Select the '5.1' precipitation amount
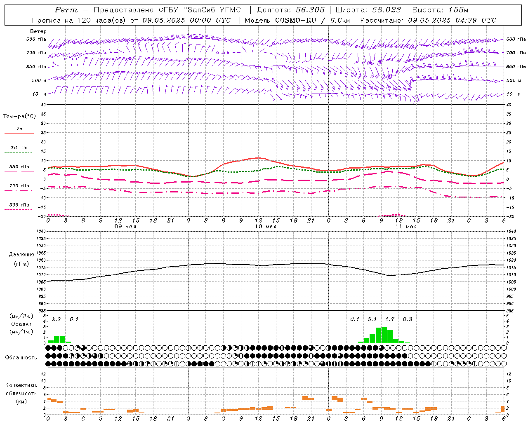The height and width of the screenshot is (422, 528). (x=372, y=319)
